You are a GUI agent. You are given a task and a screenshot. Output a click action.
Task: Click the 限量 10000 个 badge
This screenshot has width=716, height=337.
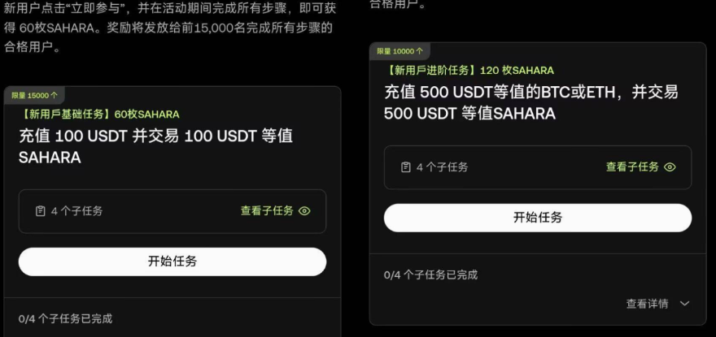click(x=399, y=51)
